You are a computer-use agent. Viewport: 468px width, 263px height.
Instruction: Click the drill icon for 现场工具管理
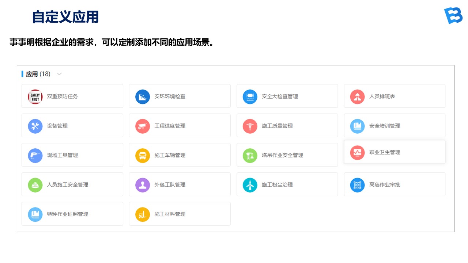pyautogui.click(x=35, y=156)
